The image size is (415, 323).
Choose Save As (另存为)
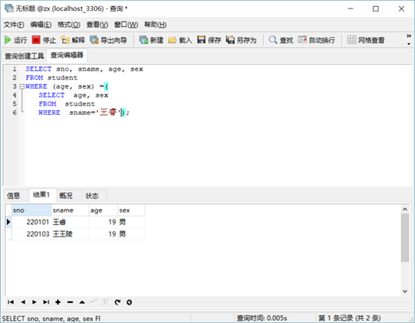(230, 40)
